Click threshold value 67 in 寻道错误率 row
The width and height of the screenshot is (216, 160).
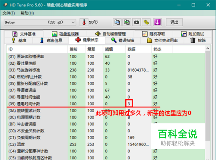108,90
